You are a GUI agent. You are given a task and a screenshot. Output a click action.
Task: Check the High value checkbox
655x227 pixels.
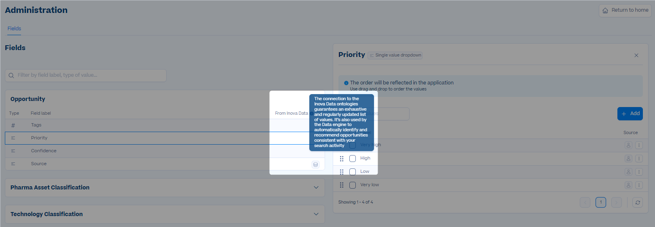click(x=353, y=158)
